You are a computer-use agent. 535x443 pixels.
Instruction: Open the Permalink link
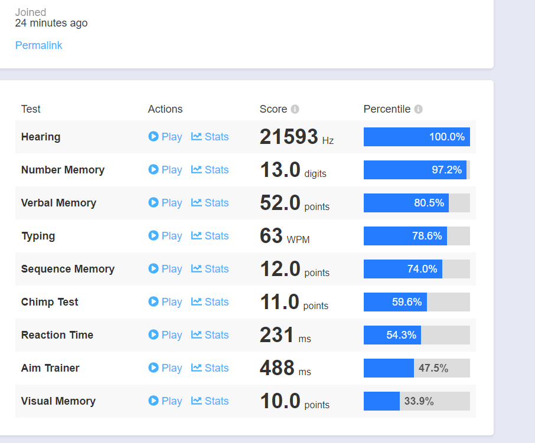coord(38,45)
